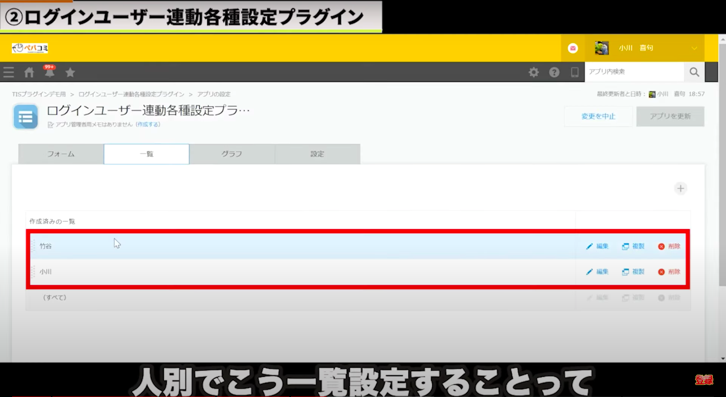Open the hamburger menu
Viewport: 726px width, 397px height.
click(x=9, y=73)
